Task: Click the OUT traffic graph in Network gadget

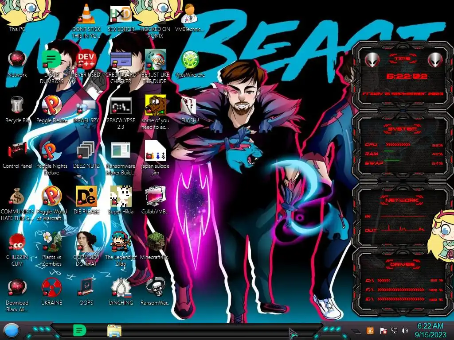Action: (x=403, y=229)
